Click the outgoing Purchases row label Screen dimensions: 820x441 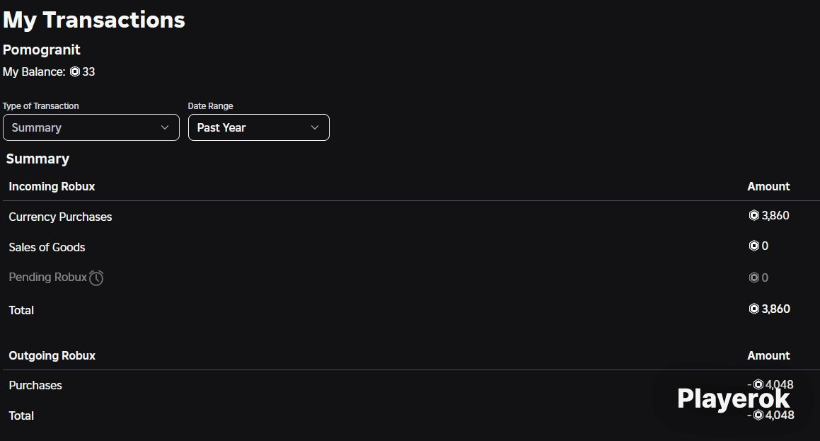coord(35,386)
